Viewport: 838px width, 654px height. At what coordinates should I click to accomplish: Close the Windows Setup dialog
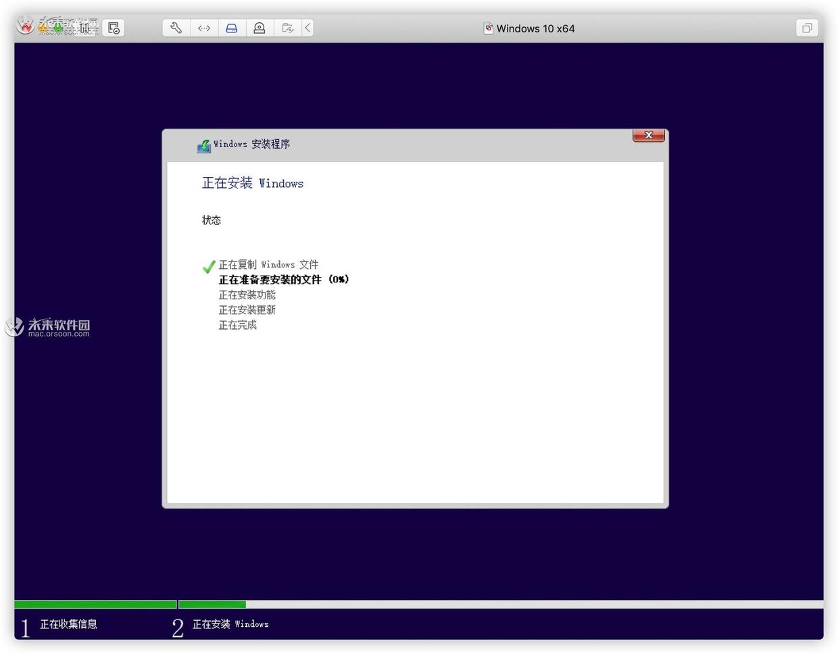click(649, 135)
